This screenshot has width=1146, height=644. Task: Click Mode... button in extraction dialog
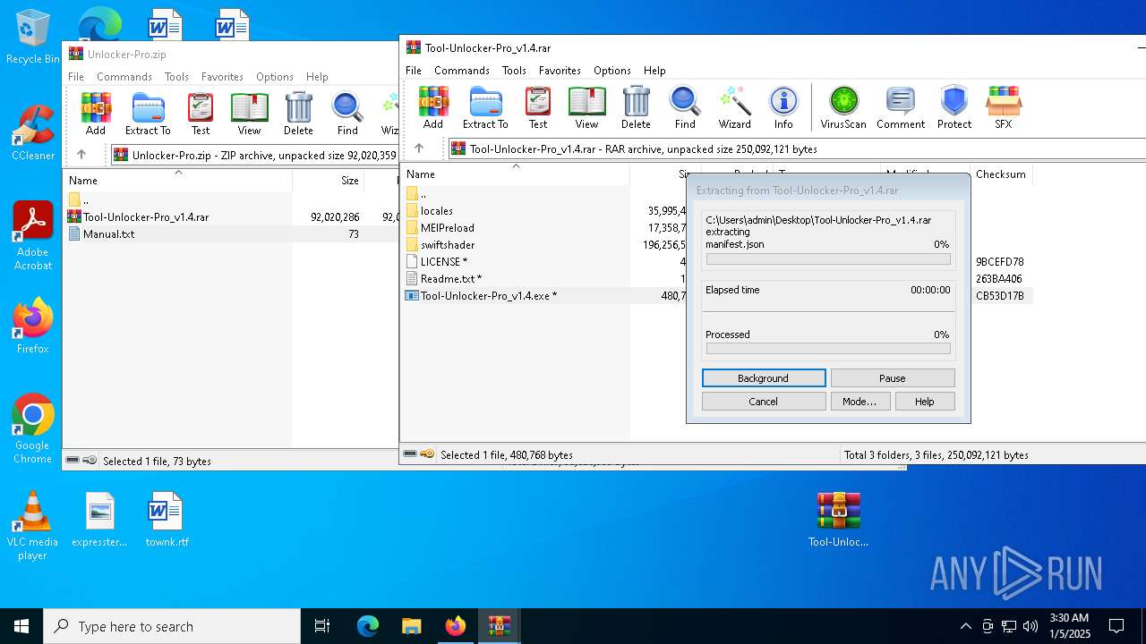click(x=859, y=402)
